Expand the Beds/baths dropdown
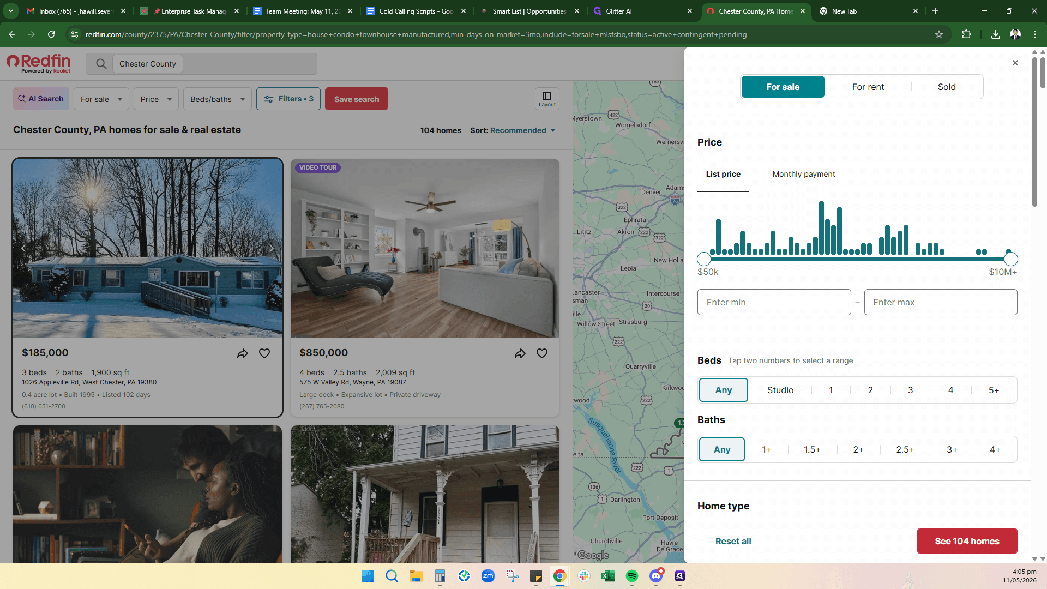 coord(218,99)
